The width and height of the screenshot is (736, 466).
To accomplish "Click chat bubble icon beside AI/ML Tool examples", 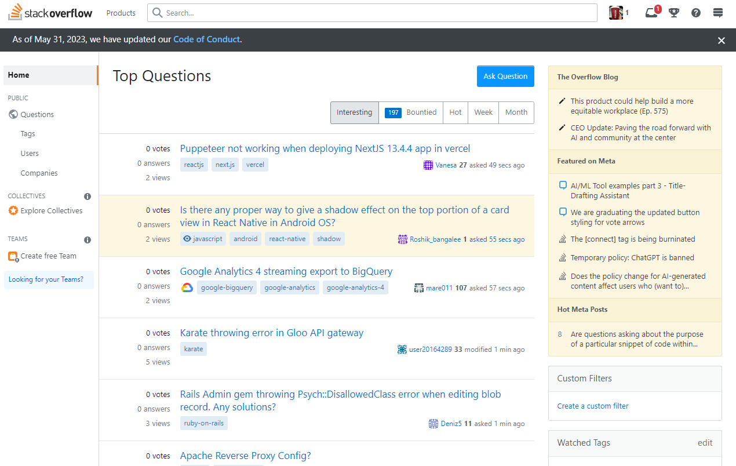I will (562, 185).
